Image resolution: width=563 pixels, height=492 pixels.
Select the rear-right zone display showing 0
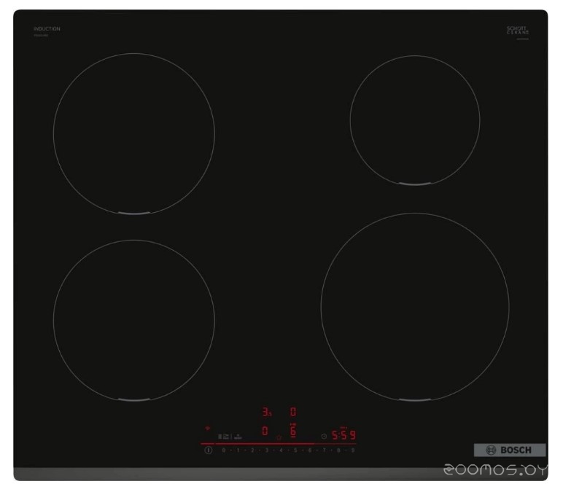coord(293,412)
